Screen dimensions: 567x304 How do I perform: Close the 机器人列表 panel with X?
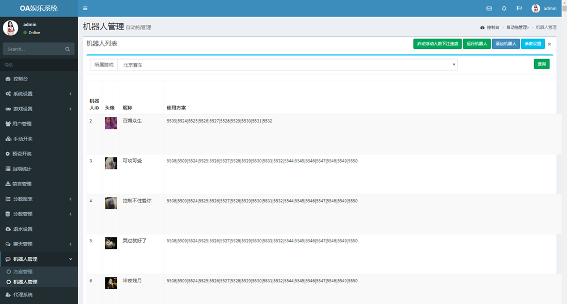tap(549, 44)
